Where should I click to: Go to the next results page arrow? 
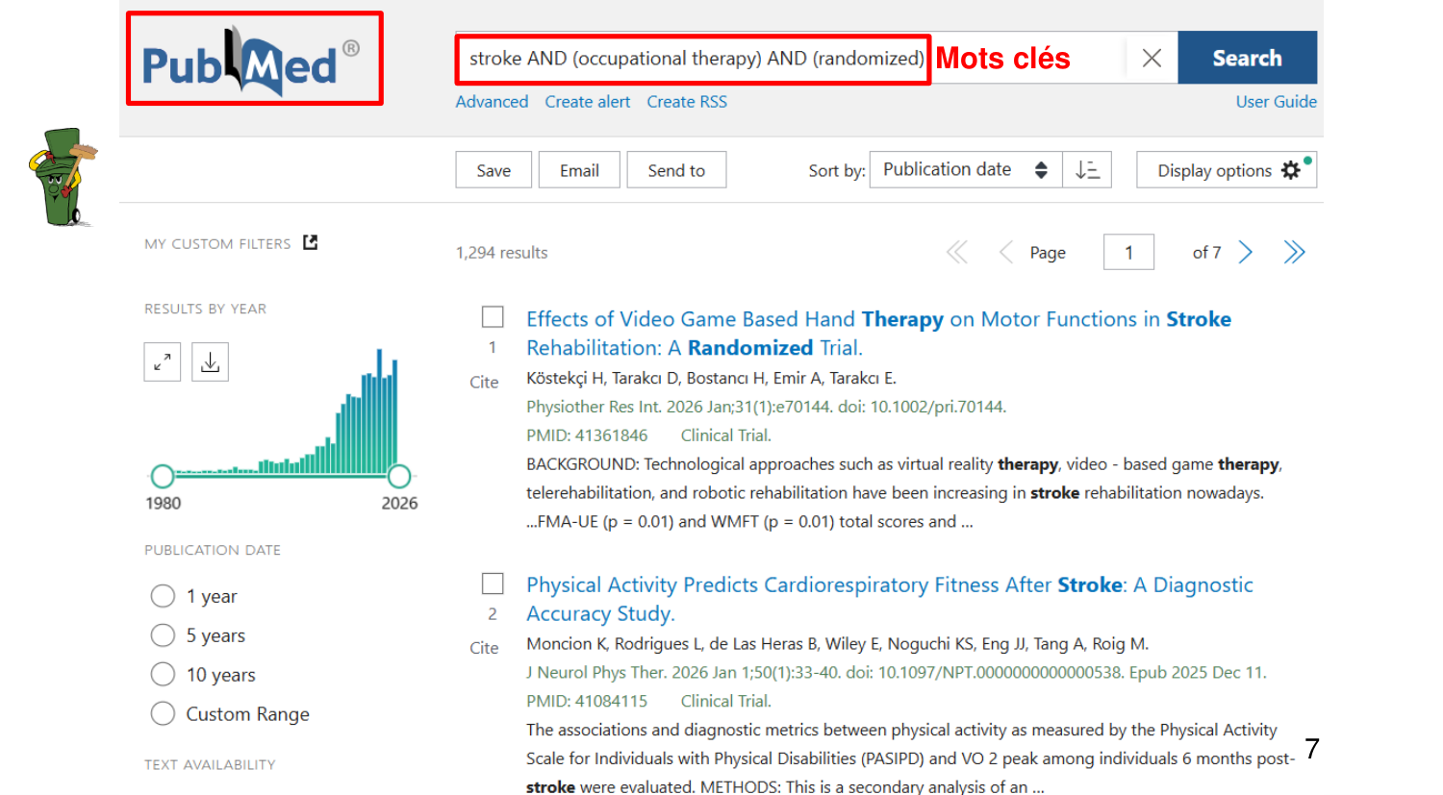point(1246,253)
